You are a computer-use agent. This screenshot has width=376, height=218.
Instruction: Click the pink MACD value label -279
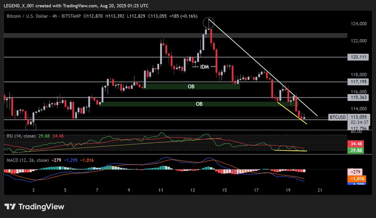click(356, 172)
